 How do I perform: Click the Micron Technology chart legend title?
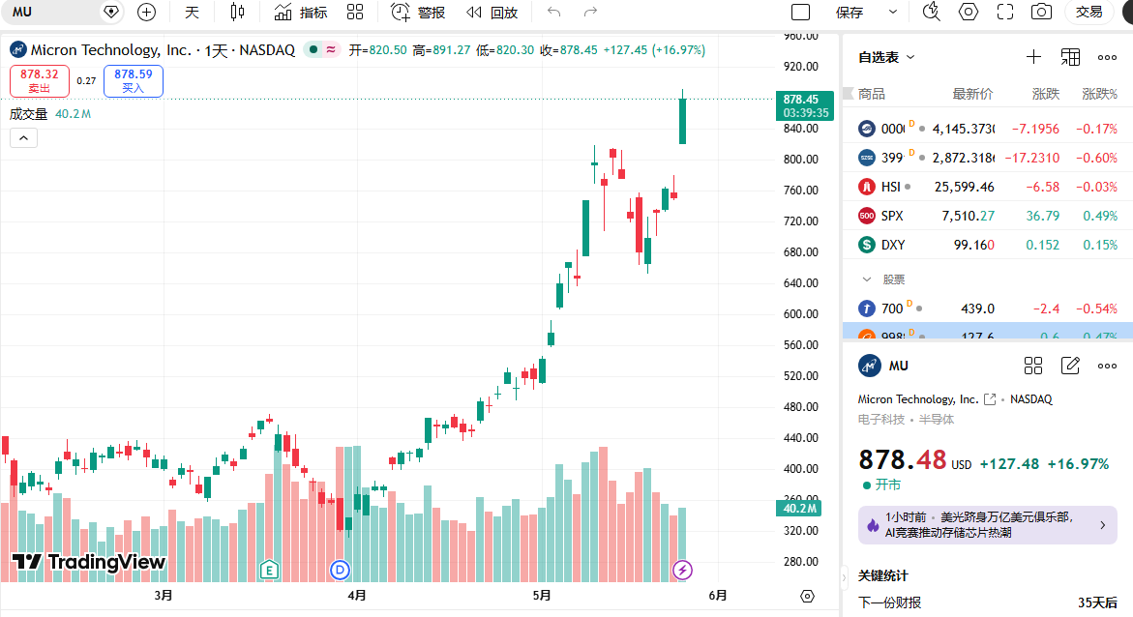click(x=163, y=50)
